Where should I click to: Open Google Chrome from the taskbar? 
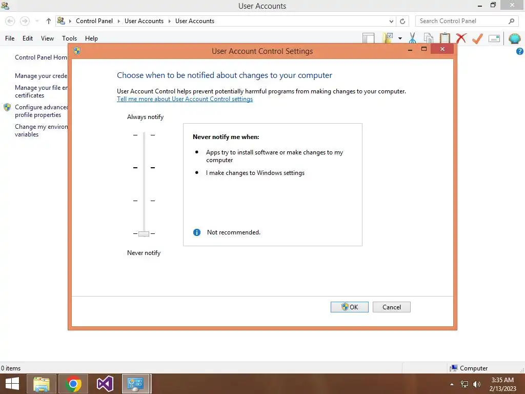(73, 384)
